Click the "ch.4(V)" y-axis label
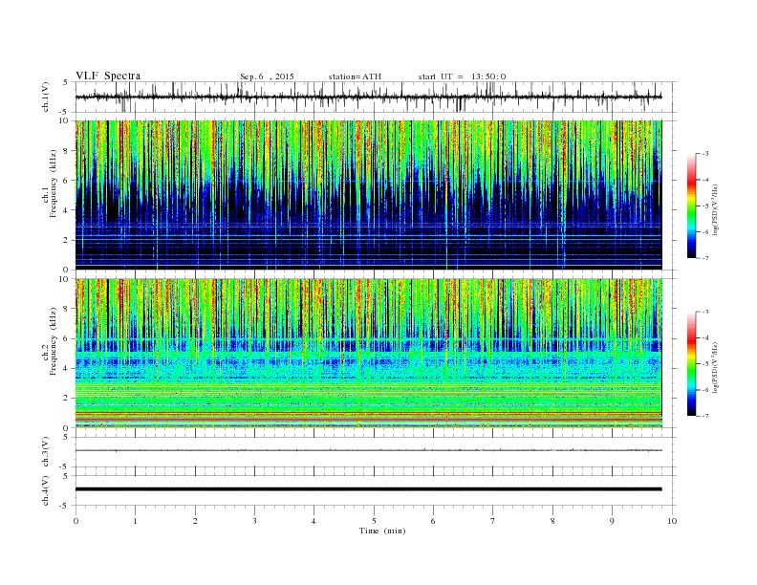757x585 pixels. tap(46, 490)
